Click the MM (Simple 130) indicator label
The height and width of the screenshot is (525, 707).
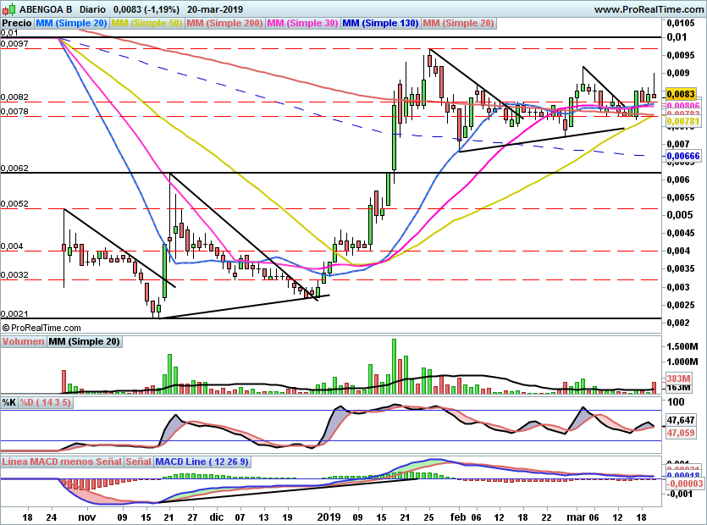(380, 23)
